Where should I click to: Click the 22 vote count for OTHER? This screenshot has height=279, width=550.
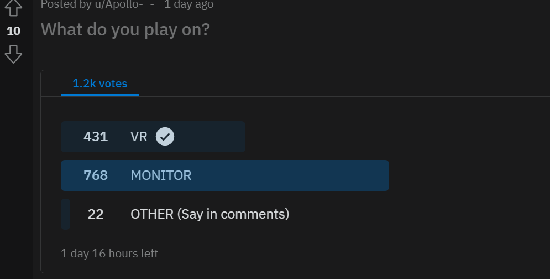96,214
